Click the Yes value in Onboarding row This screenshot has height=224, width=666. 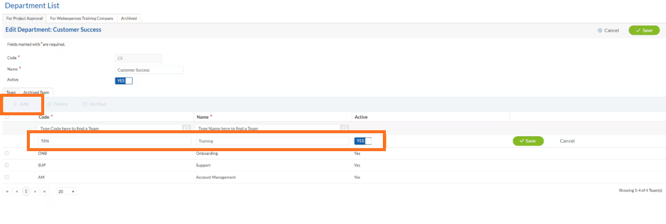click(357, 154)
